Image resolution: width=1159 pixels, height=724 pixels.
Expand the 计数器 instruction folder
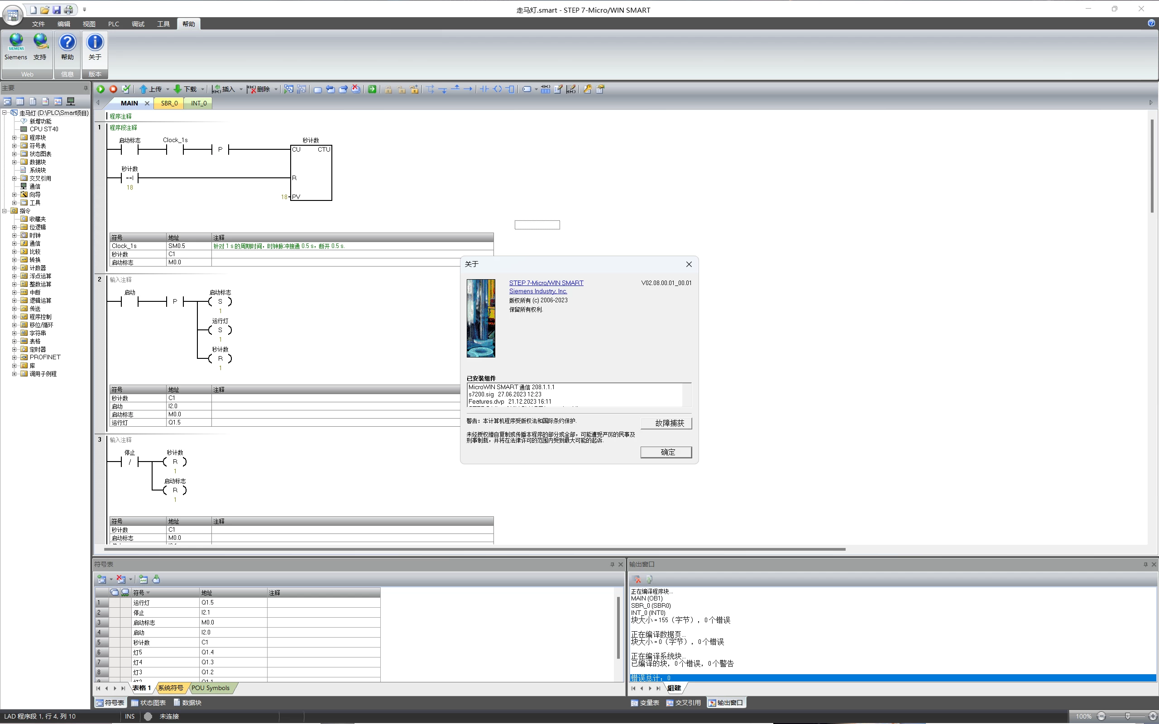[14, 268]
